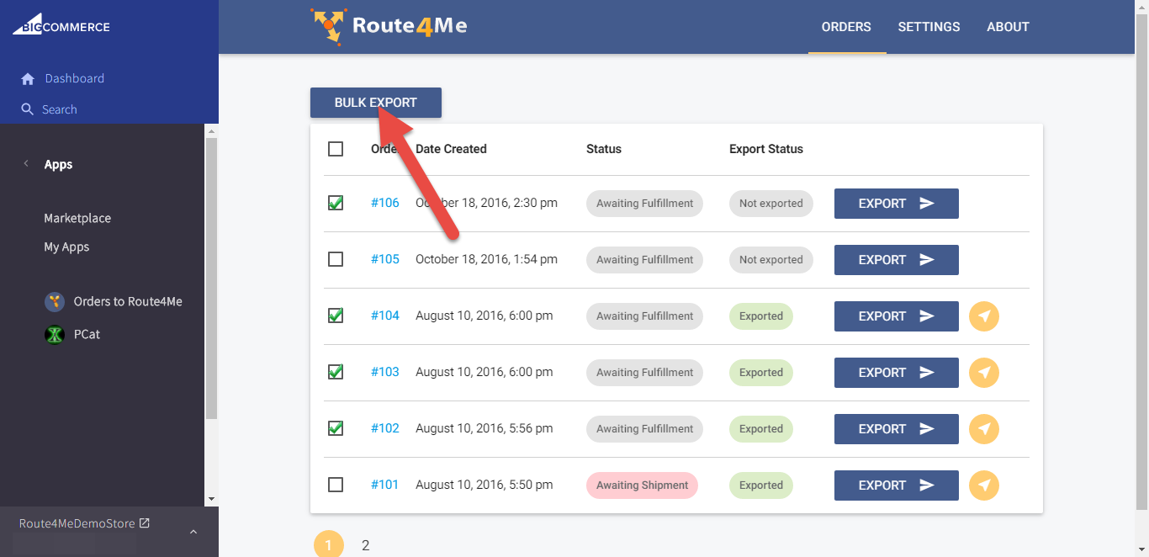Viewport: 1149px width, 557px height.
Task: Collapse Apps menu with back chevron
Action: pyautogui.click(x=26, y=164)
